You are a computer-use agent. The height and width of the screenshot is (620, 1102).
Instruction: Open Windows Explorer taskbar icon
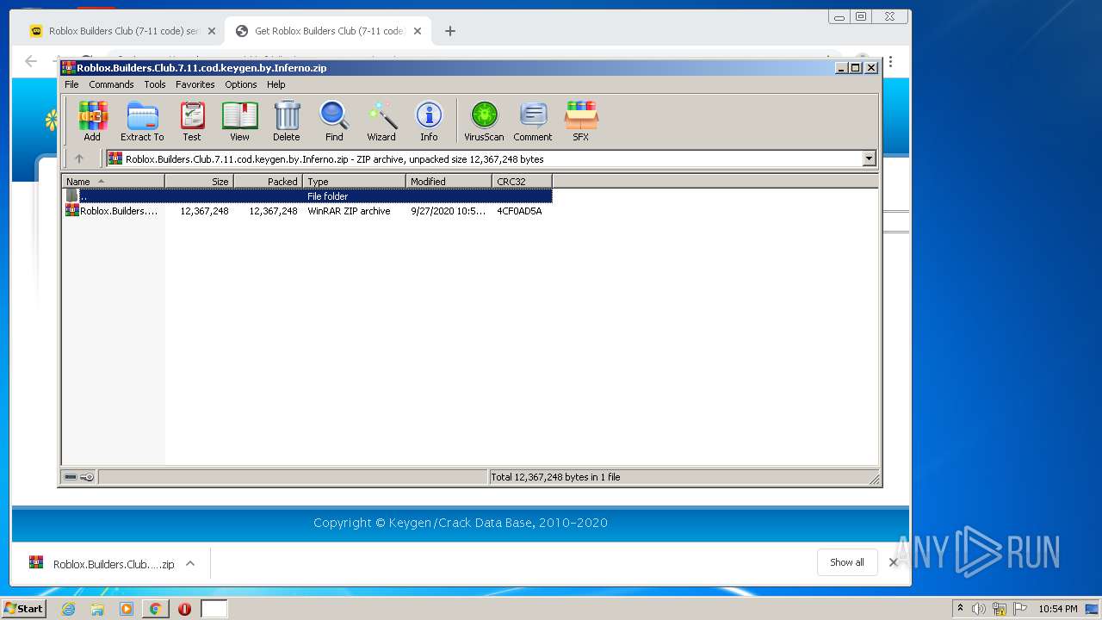pyautogui.click(x=97, y=609)
